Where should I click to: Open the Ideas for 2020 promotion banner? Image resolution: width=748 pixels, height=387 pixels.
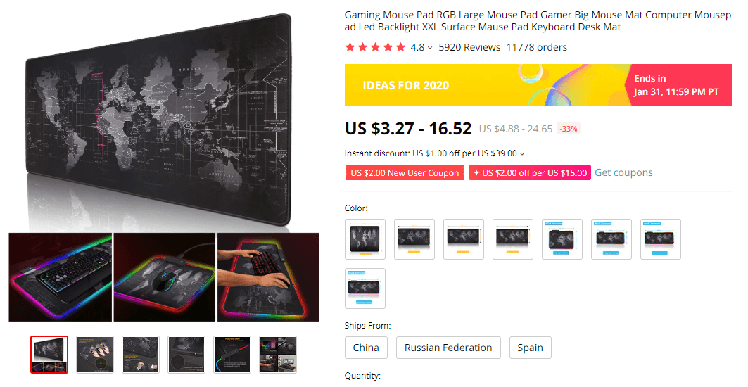click(538, 85)
